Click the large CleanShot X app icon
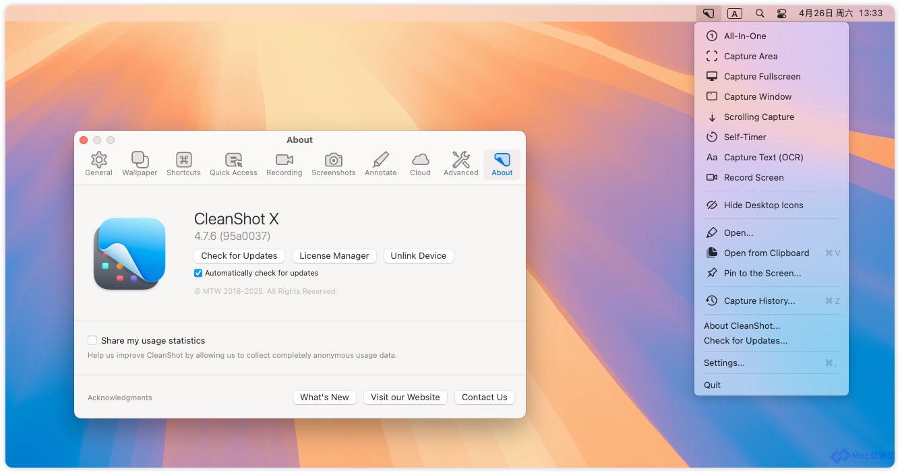The image size is (900, 473). (129, 254)
